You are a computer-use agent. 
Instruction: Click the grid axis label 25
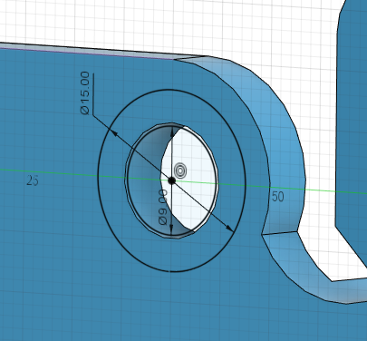33,180
